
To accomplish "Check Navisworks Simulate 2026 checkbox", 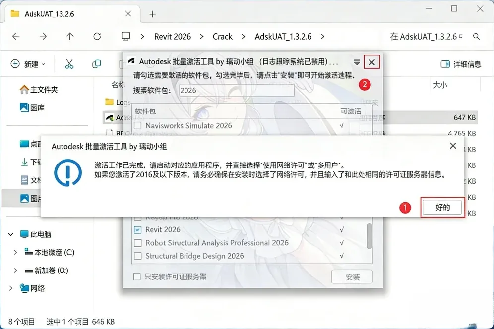I will pos(138,126).
